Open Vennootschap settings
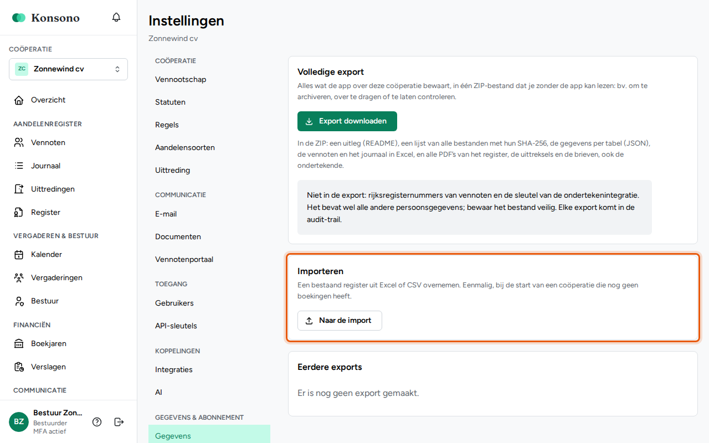This screenshot has width=709, height=443. tap(209, 80)
